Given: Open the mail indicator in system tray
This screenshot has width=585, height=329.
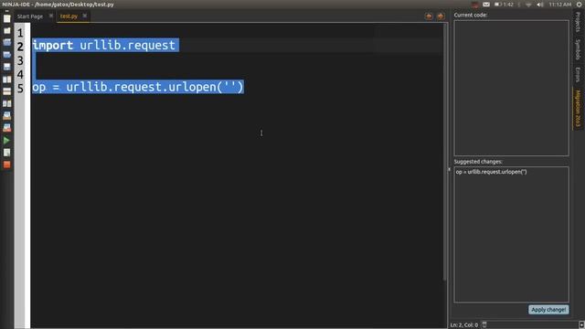Looking at the screenshot, I should click(486, 5).
